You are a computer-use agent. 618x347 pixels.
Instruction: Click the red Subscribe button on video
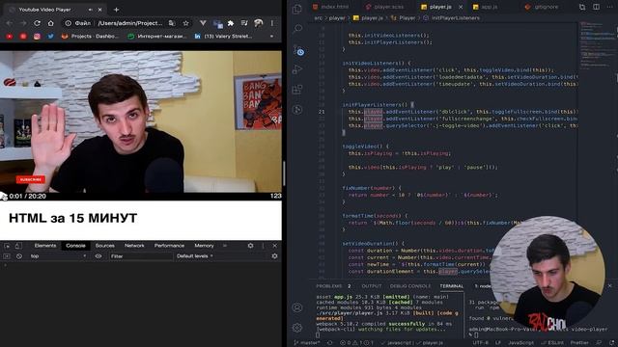pyautogui.click(x=30, y=179)
